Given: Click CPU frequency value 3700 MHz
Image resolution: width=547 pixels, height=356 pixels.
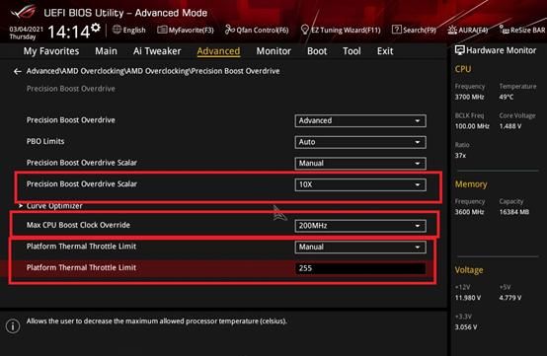Looking at the screenshot, I should click(x=469, y=97).
